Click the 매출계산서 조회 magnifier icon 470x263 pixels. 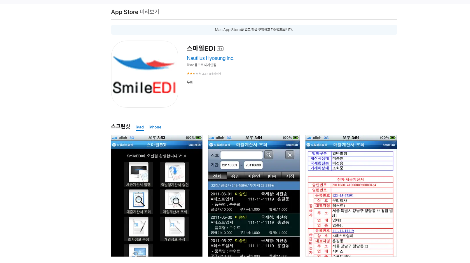point(139,202)
